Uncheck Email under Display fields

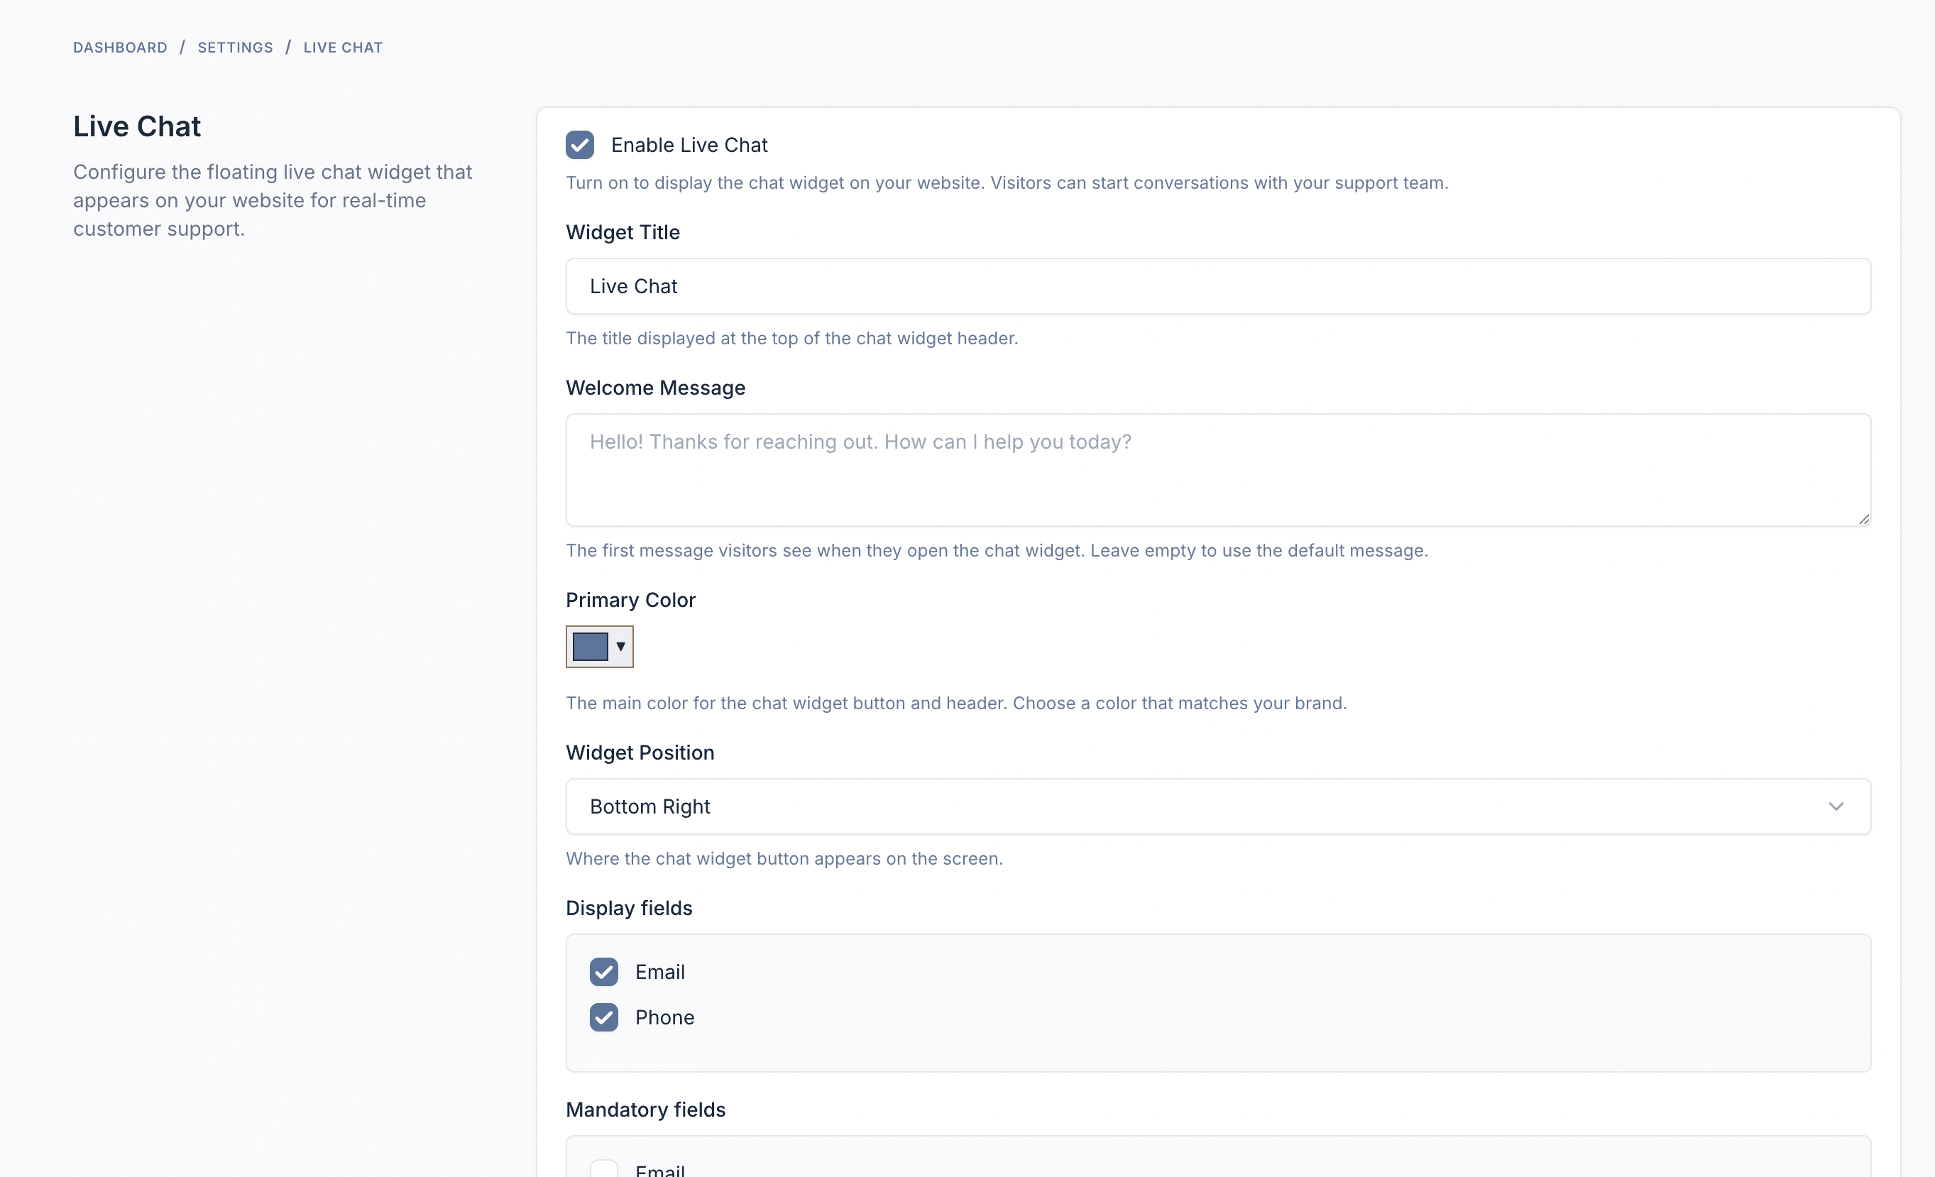(x=603, y=972)
